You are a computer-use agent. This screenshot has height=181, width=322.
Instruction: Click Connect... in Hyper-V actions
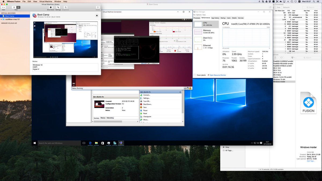(147, 95)
